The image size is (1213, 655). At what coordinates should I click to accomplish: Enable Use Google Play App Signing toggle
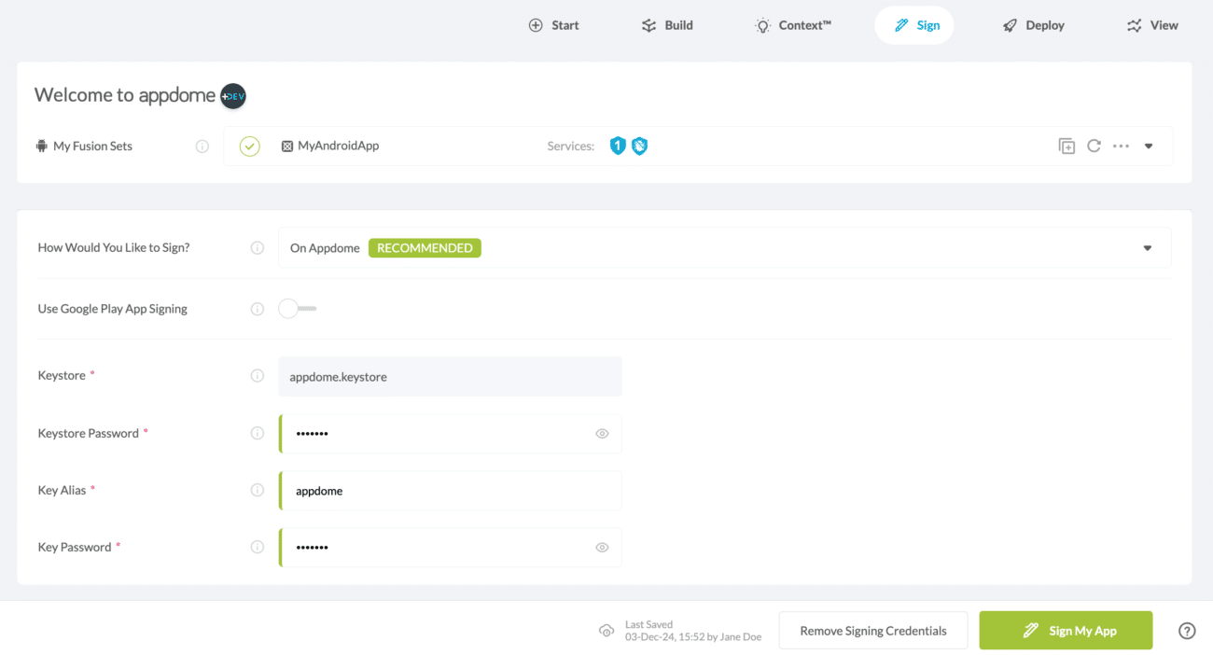[297, 309]
